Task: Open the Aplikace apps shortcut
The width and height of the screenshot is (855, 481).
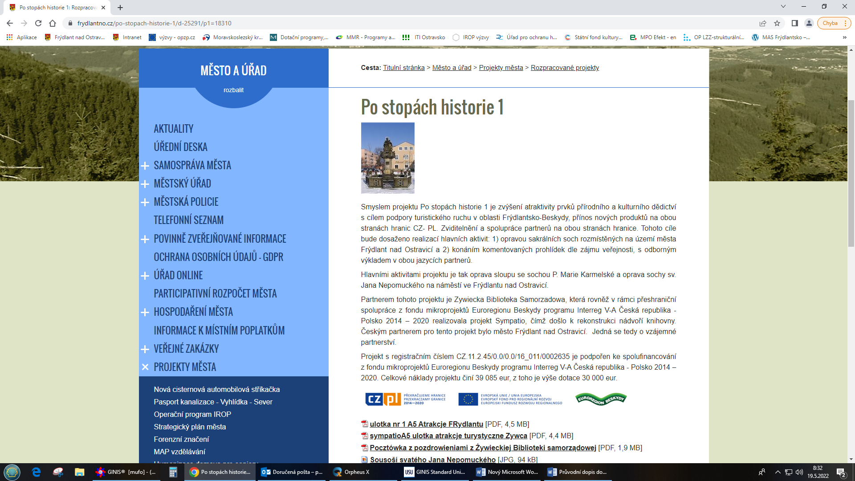Action: [x=21, y=37]
